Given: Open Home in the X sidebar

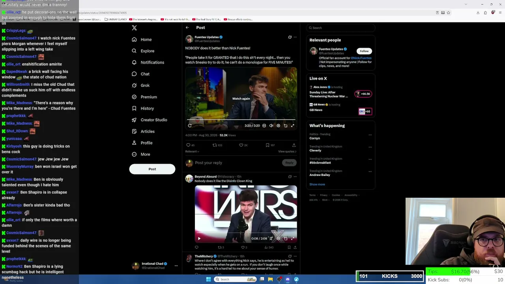Looking at the screenshot, I should click(142, 39).
